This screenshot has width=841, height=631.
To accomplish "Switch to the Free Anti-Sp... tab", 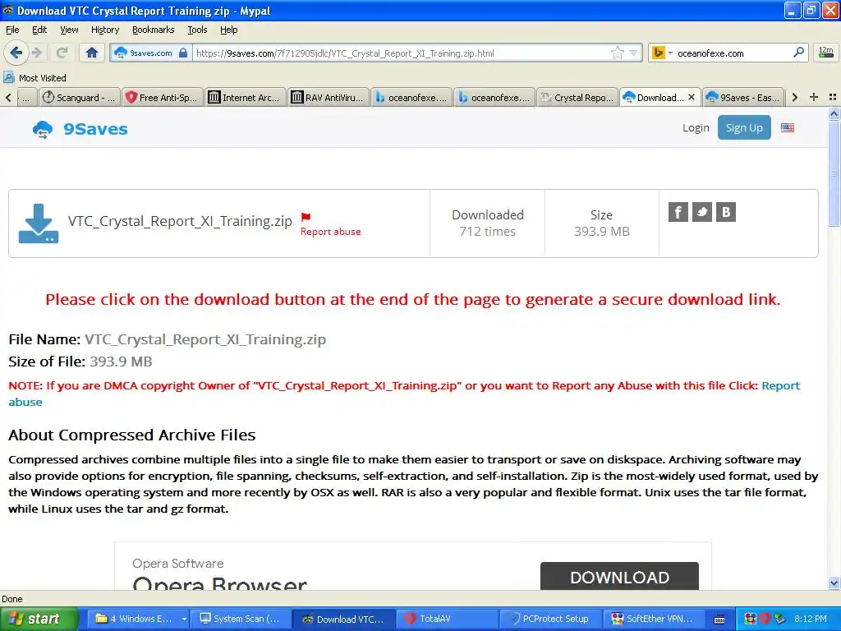I will [x=163, y=98].
